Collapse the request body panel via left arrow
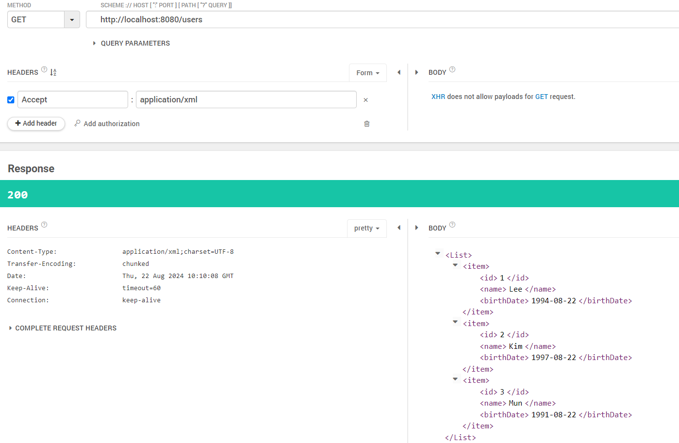Screen dimensions: 679x443 [x=398, y=72]
